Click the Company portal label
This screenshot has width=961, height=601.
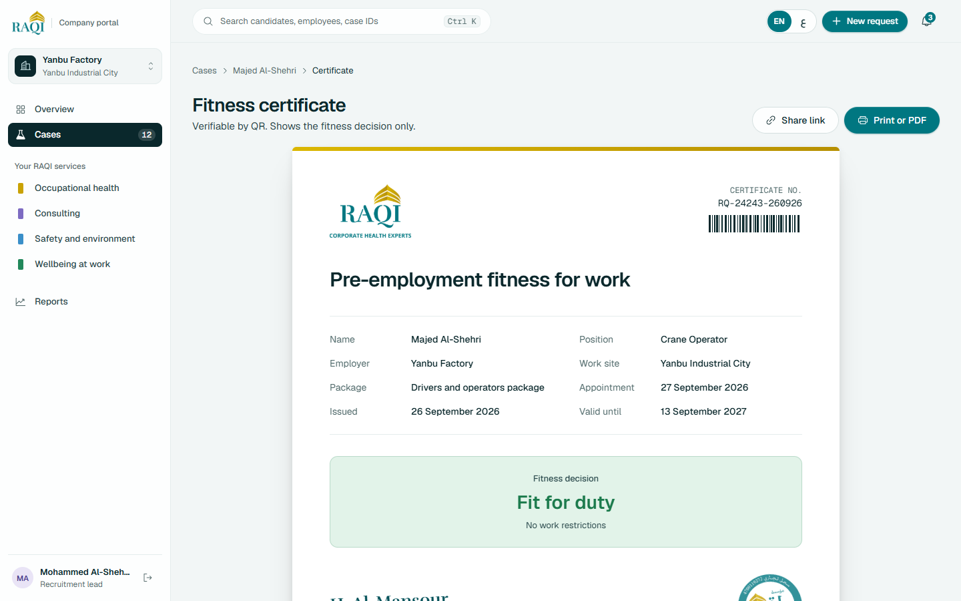(89, 23)
